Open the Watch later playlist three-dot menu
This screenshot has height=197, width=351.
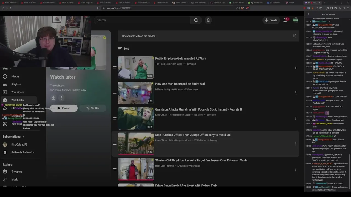point(61,98)
